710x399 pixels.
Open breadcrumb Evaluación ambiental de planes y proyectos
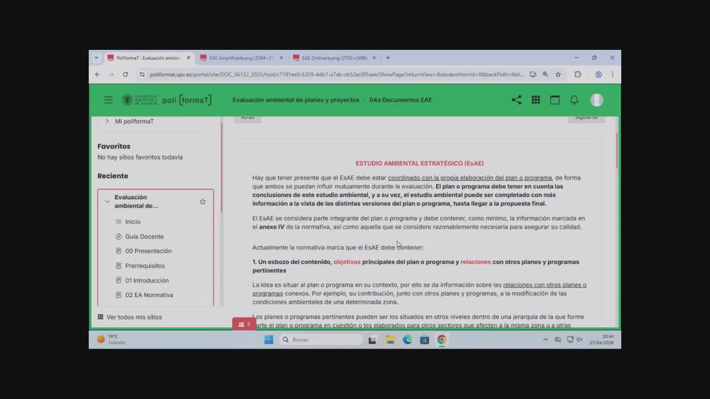coord(296,100)
